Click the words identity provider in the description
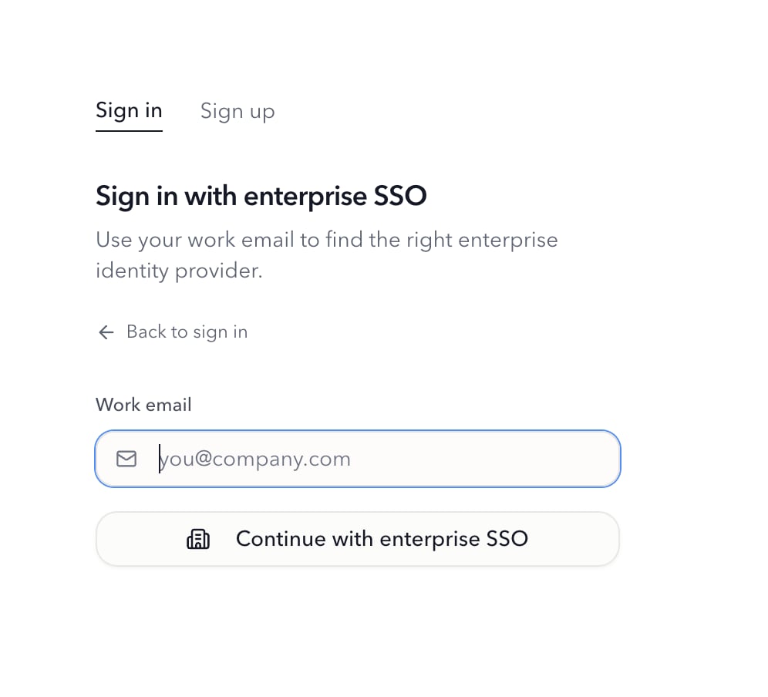Screen dimensions: 768x697 179,271
